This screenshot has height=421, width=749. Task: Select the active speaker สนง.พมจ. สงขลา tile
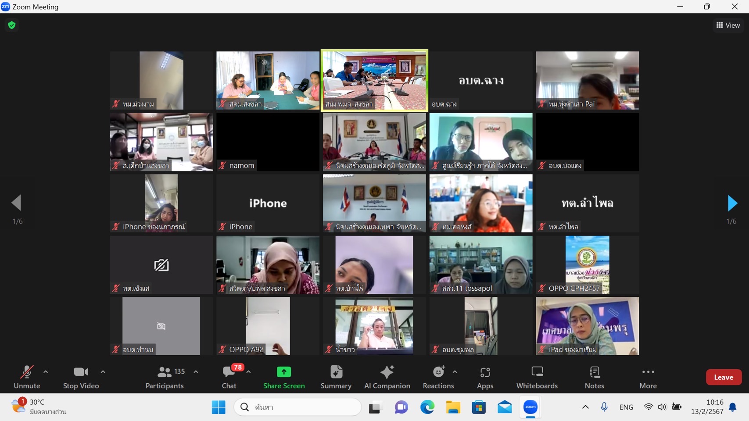[x=374, y=80]
